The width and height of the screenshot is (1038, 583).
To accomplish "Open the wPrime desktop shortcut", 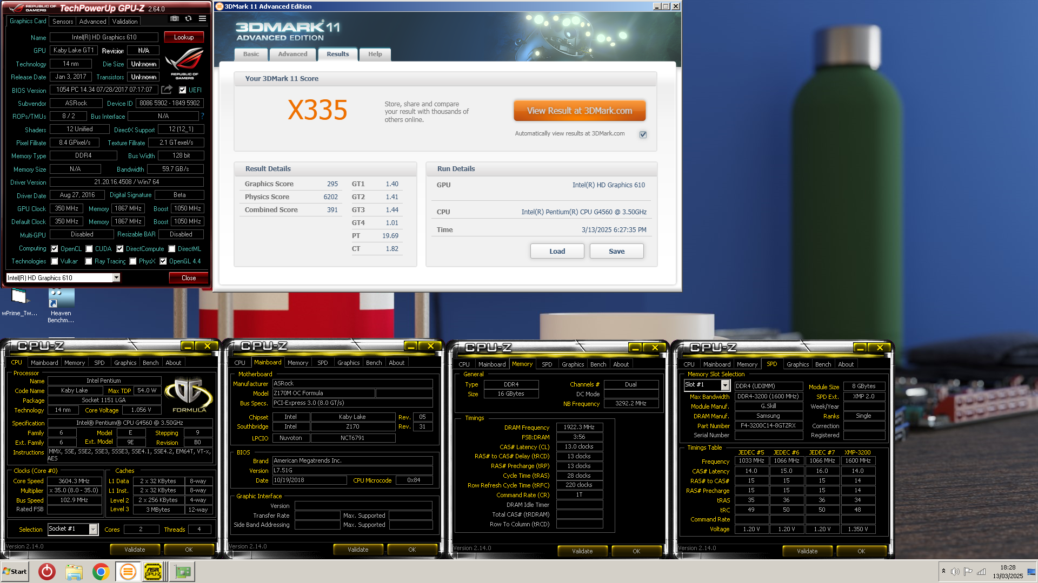I will pyautogui.click(x=19, y=301).
